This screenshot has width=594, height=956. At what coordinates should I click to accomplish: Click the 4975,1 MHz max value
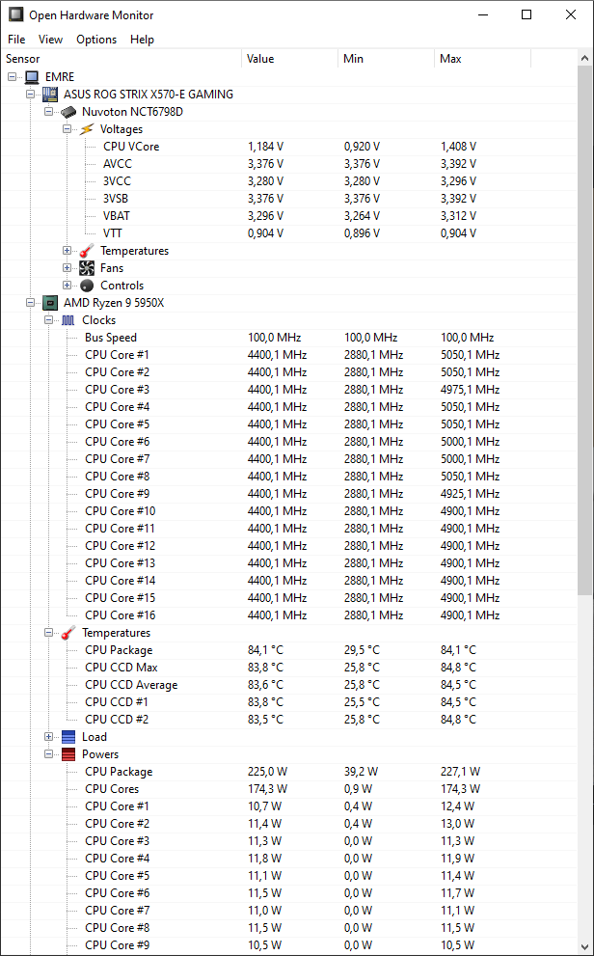(x=471, y=390)
